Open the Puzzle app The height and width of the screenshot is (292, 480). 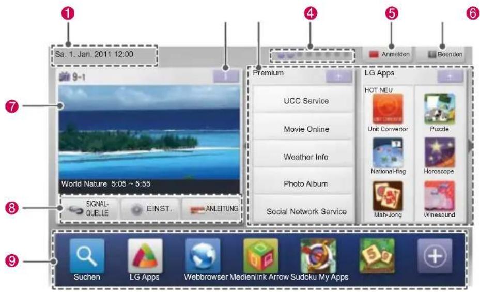439,109
